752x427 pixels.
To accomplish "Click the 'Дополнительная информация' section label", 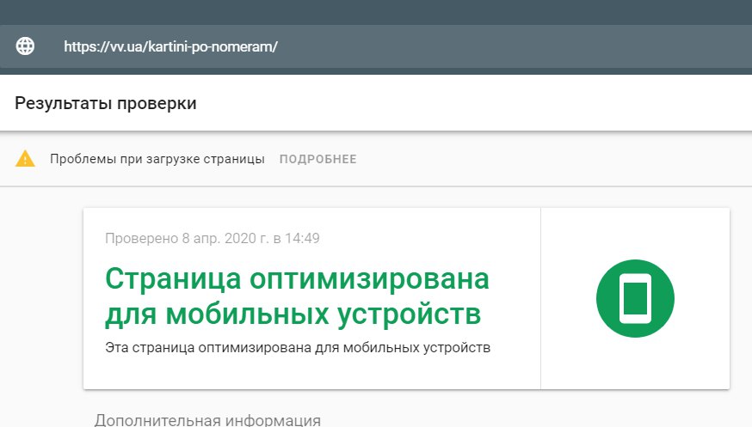I will [x=207, y=420].
